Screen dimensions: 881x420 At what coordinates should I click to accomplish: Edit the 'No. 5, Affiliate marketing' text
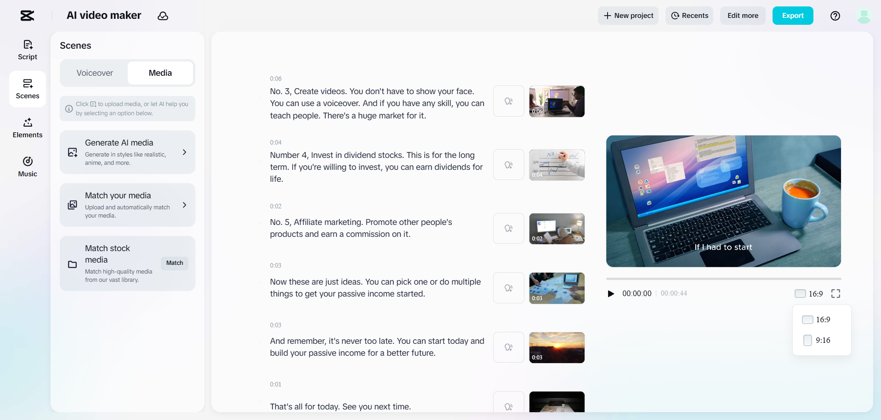tap(361, 228)
